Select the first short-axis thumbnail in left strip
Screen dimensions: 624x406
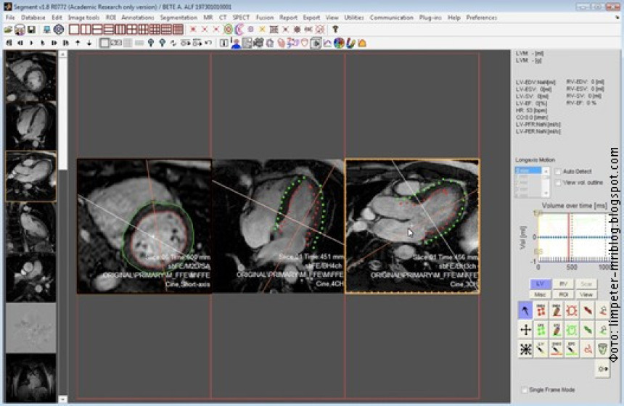30,75
